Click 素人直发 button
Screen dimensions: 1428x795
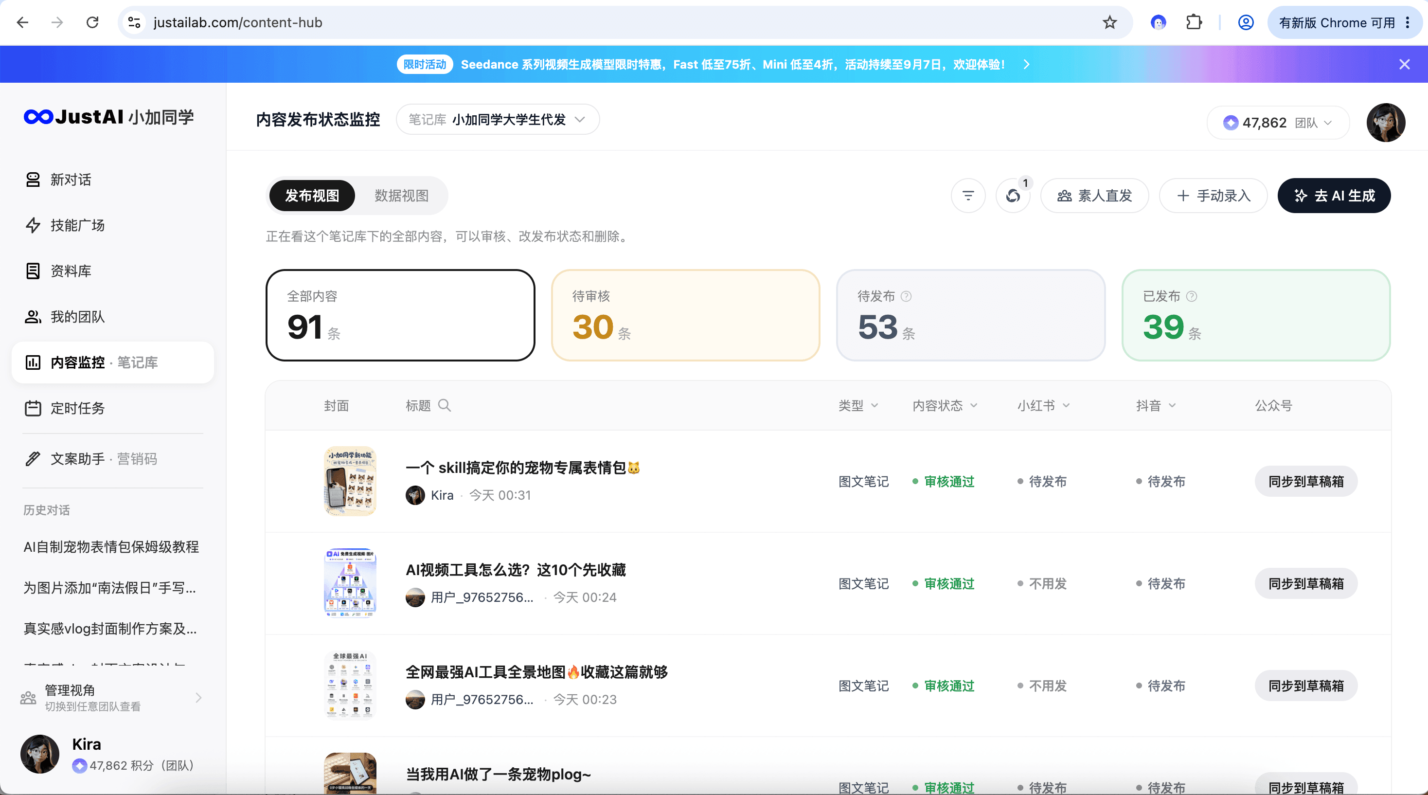1094,196
